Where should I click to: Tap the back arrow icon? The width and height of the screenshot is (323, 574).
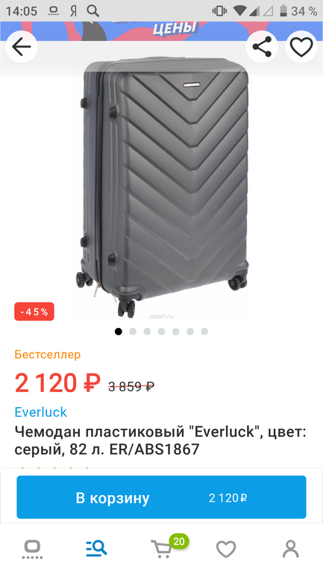point(21,47)
